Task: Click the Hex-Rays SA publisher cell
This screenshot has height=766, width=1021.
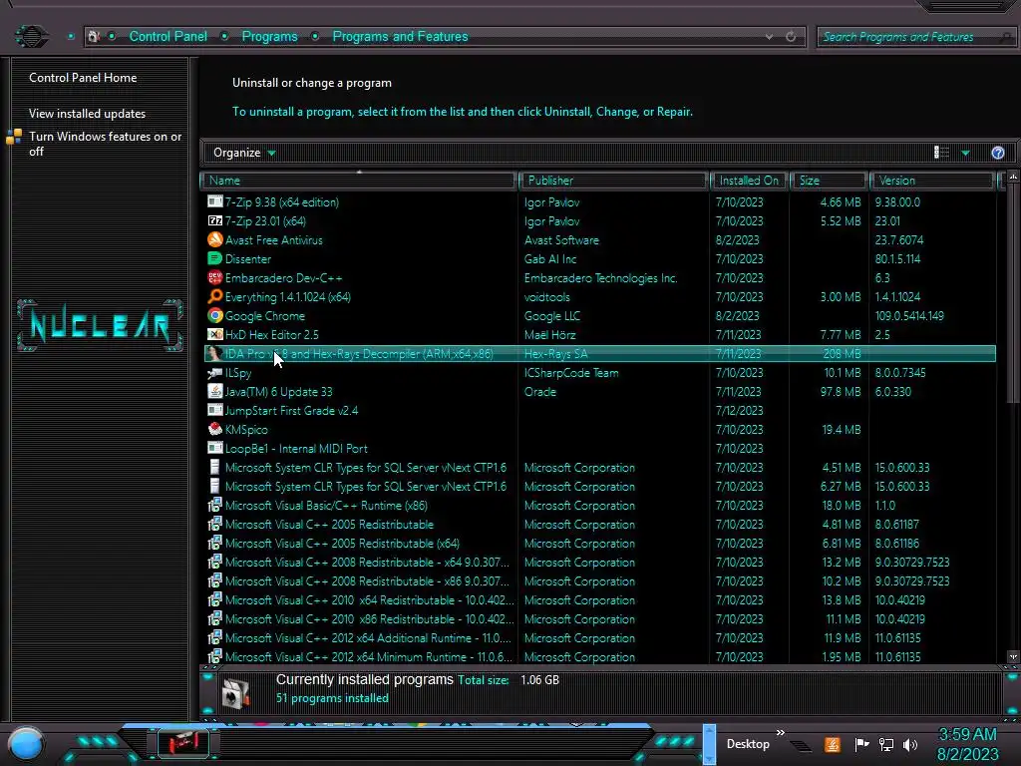Action: tap(555, 354)
